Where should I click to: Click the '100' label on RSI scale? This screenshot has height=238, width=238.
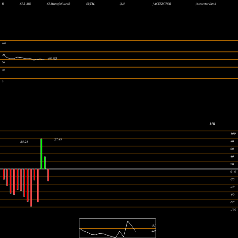(x=4, y=43)
